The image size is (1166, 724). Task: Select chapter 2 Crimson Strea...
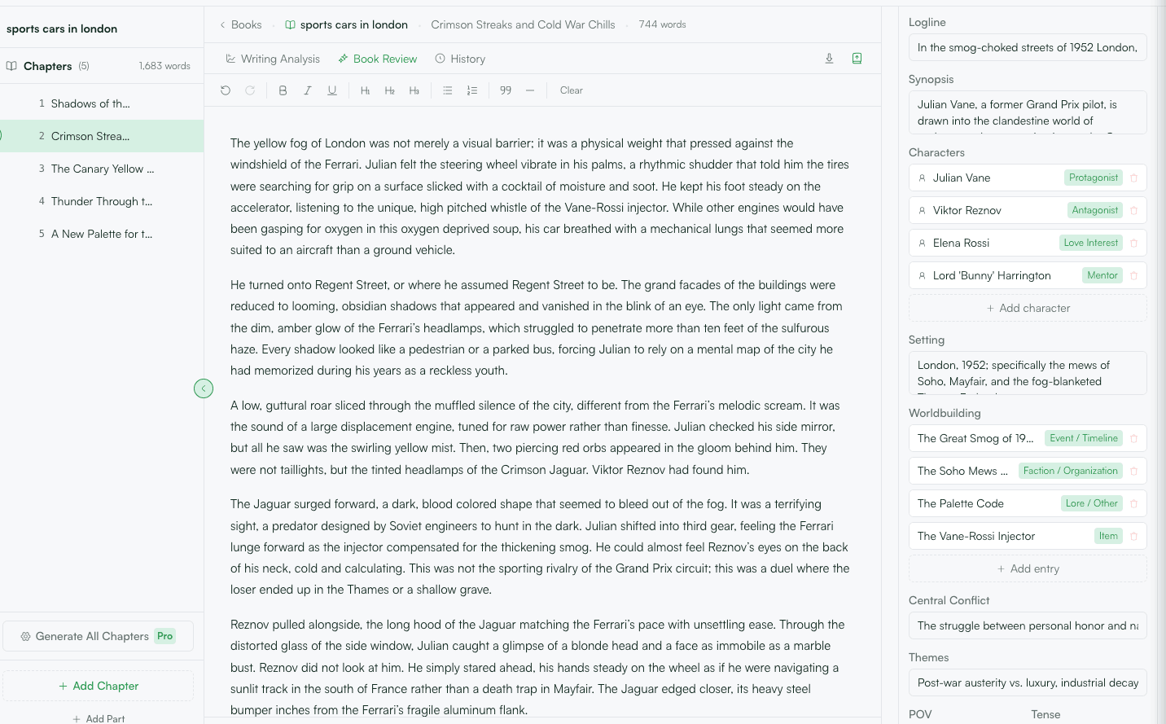(x=102, y=136)
